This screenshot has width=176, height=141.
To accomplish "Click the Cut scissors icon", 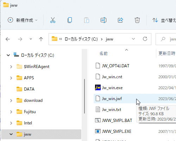I will 53,20.
